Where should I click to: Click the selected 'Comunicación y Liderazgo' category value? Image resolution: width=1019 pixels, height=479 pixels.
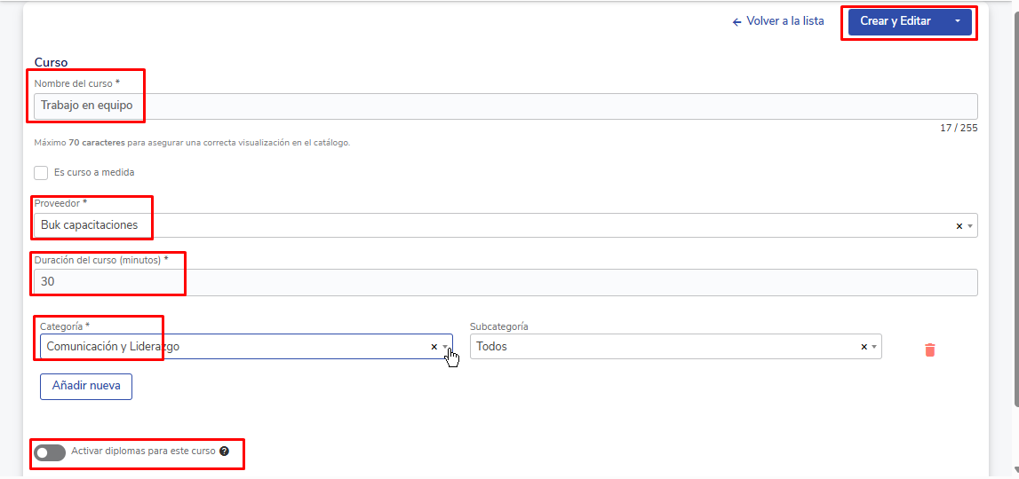tap(113, 347)
